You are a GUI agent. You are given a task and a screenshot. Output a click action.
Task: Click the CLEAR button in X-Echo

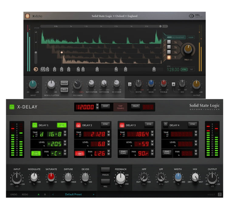click(x=191, y=37)
